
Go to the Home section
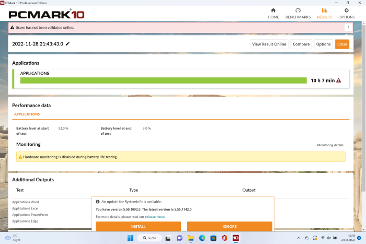click(x=273, y=13)
